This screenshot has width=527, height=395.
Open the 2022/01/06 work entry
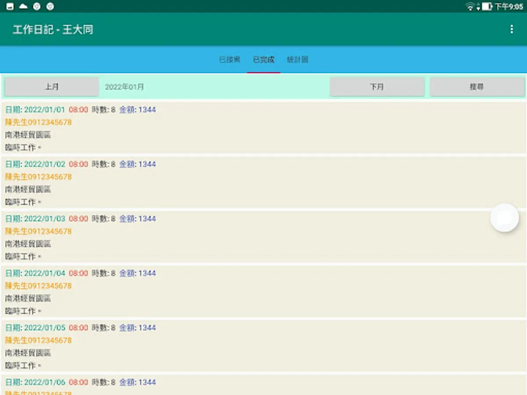tap(263, 385)
